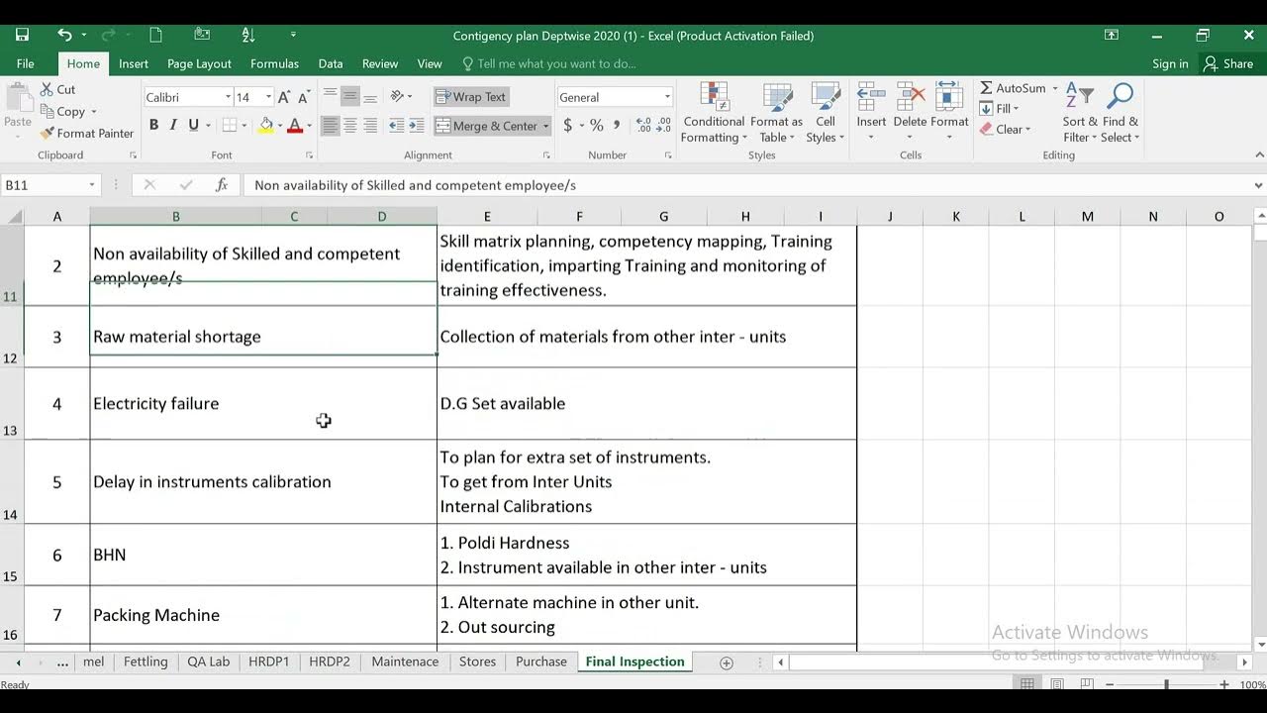
Task: Select the cell 'Electricity failure'
Action: pyautogui.click(x=263, y=403)
